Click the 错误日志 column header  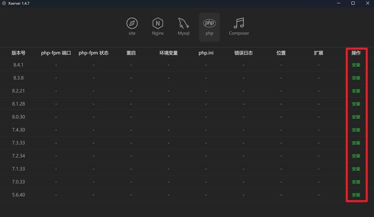tap(244, 53)
